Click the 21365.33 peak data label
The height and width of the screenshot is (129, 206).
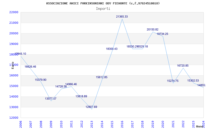coord(122,17)
